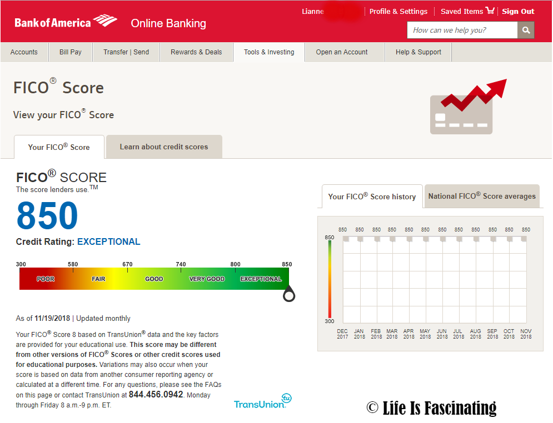Viewport: 553px width, 423px height.
Task: Select National FICO Score averages tab
Action: pos(482,196)
